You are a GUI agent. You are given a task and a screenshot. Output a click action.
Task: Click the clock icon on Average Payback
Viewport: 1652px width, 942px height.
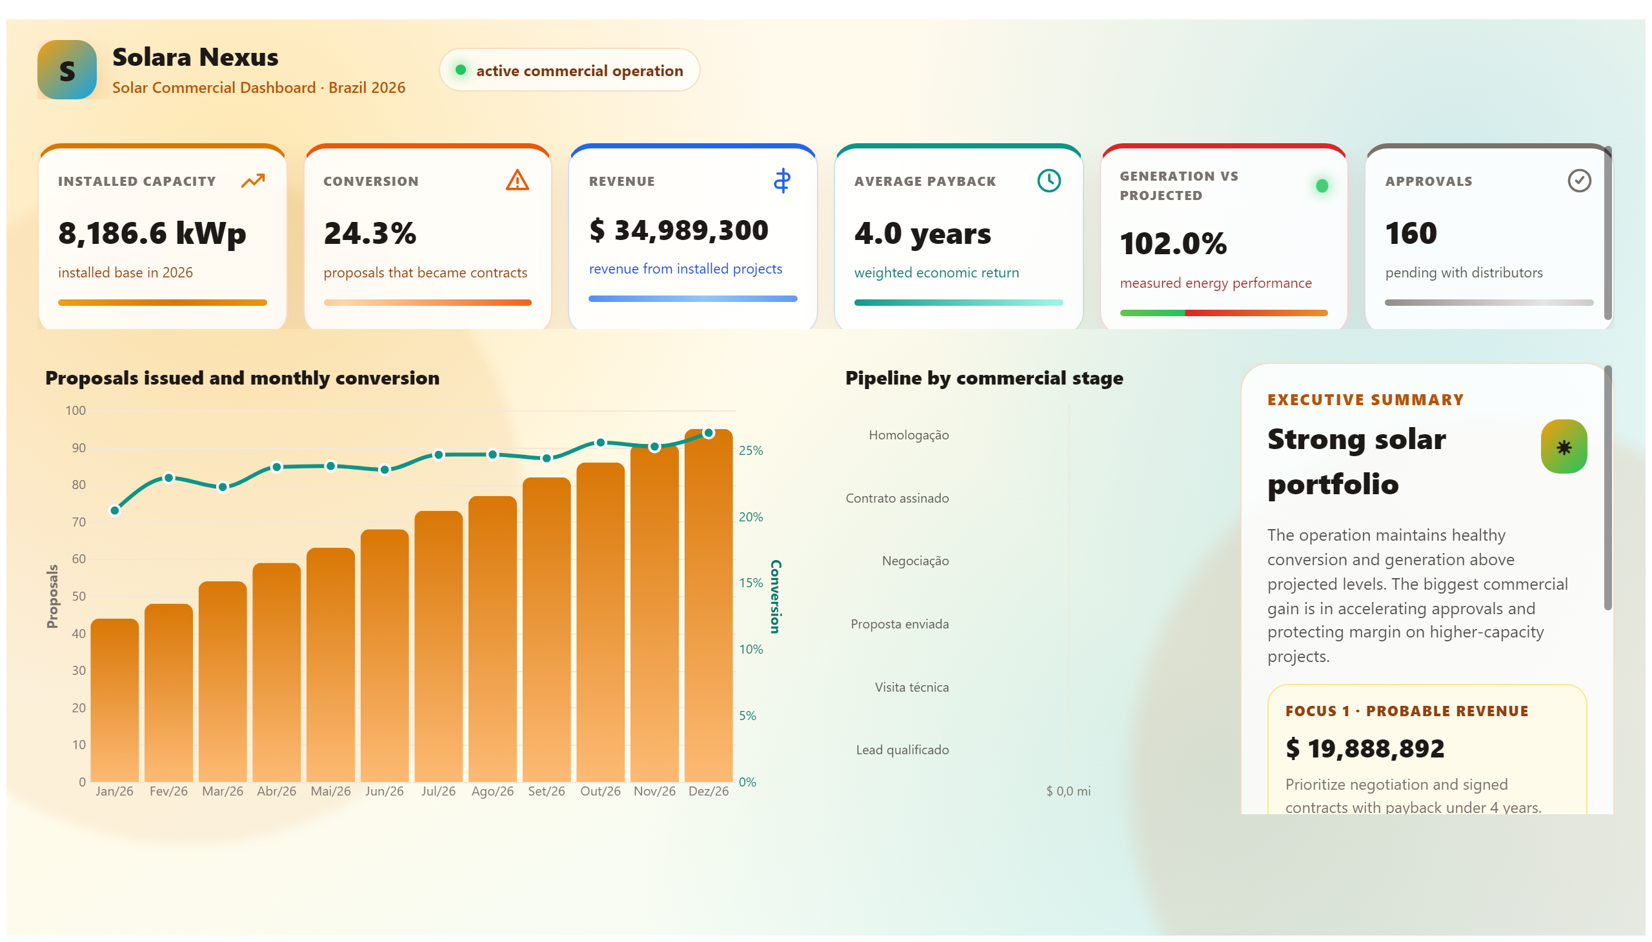pyautogui.click(x=1048, y=181)
